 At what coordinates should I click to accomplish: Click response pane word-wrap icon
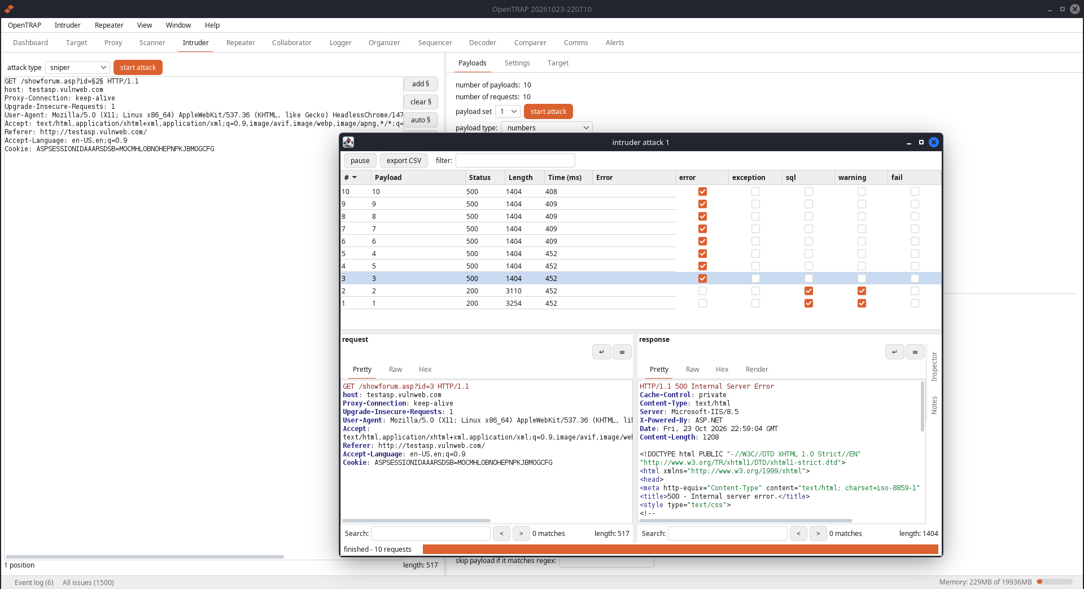[x=894, y=352]
